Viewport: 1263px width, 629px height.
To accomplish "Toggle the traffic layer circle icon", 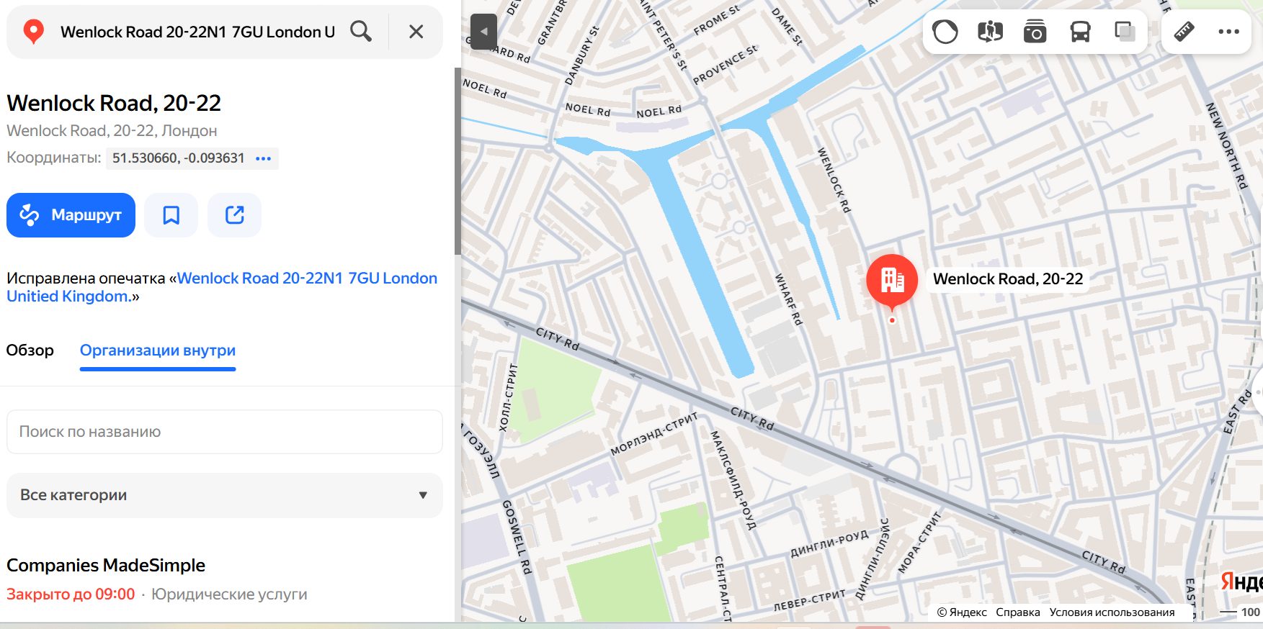I will pos(945,32).
